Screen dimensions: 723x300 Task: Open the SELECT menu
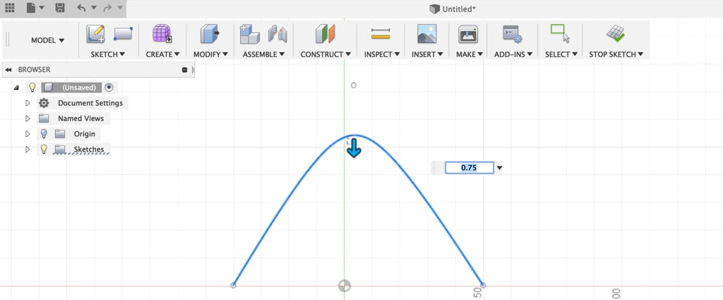pyautogui.click(x=561, y=54)
